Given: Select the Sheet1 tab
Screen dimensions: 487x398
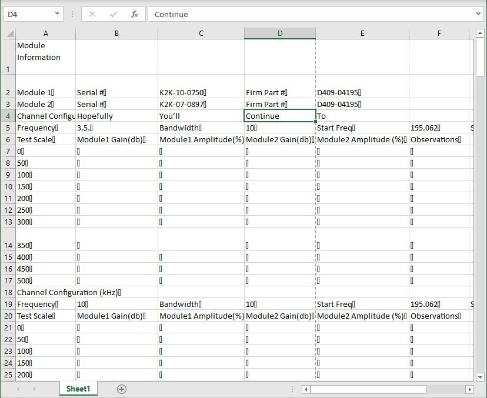Looking at the screenshot, I should click(78, 389).
